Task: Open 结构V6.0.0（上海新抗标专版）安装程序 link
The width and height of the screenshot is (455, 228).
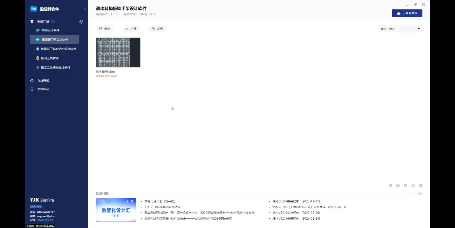Action: pyautogui.click(x=310, y=207)
